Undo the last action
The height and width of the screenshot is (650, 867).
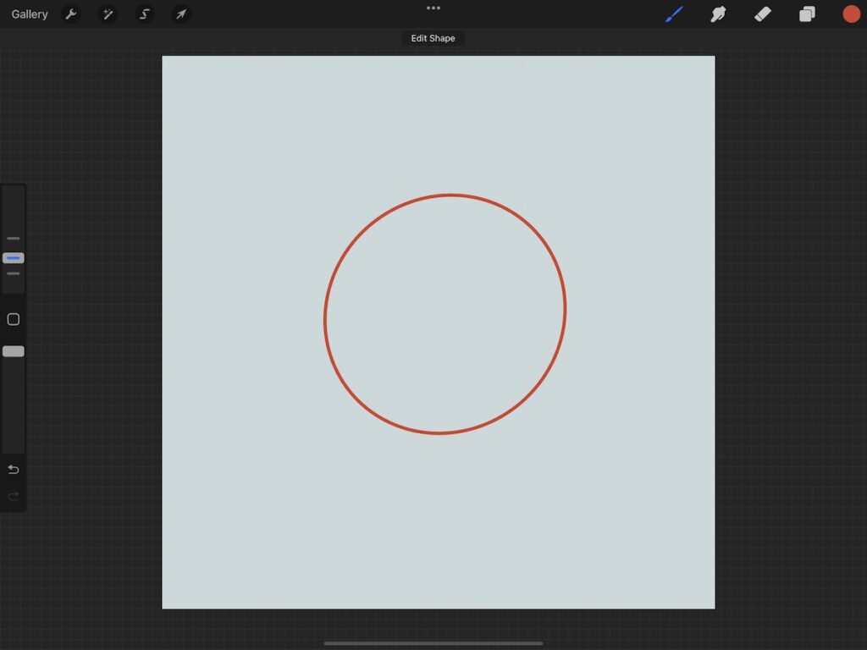pyautogui.click(x=14, y=470)
